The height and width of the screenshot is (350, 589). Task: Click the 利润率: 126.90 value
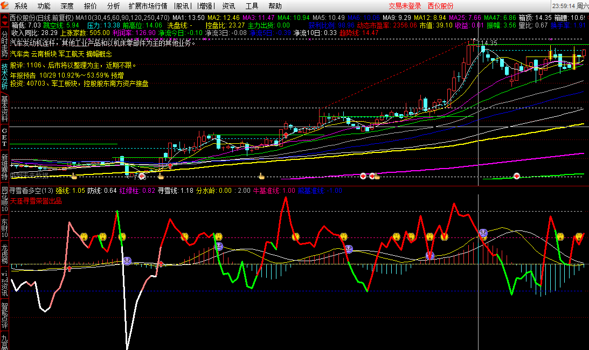(134, 33)
